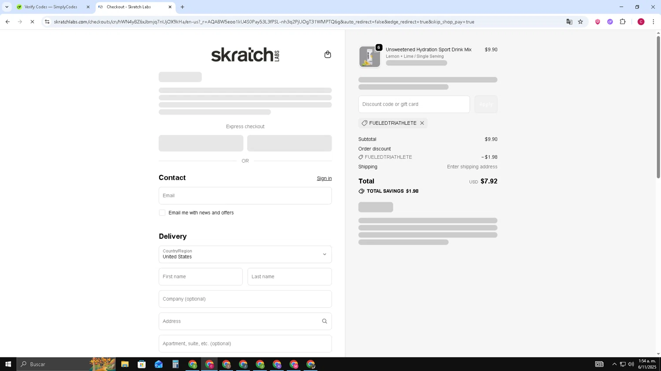View site information icon in address bar
The height and width of the screenshot is (371, 661).
pyautogui.click(x=47, y=22)
